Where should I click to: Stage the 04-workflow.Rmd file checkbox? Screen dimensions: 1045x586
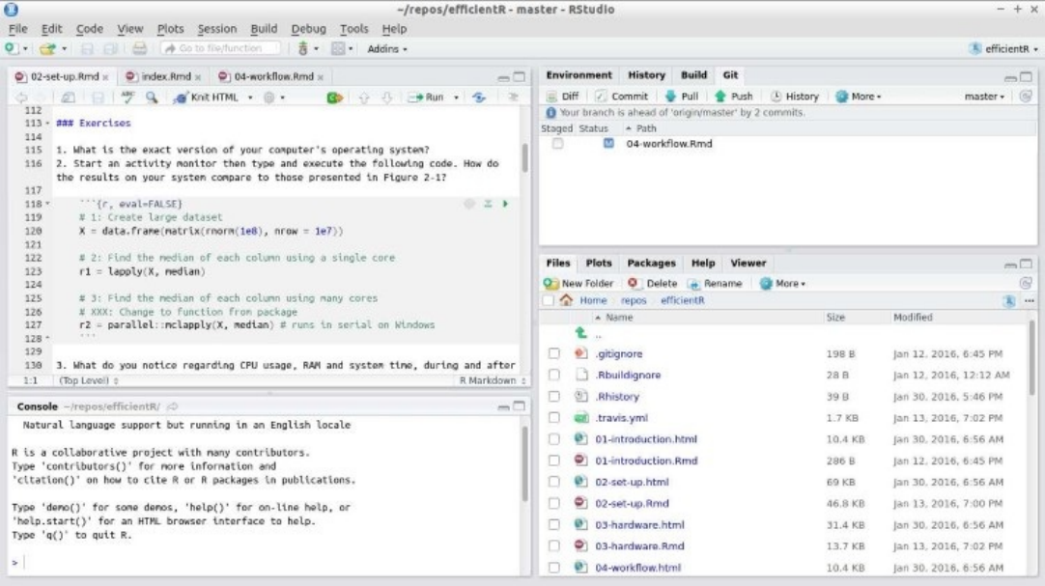coord(556,144)
